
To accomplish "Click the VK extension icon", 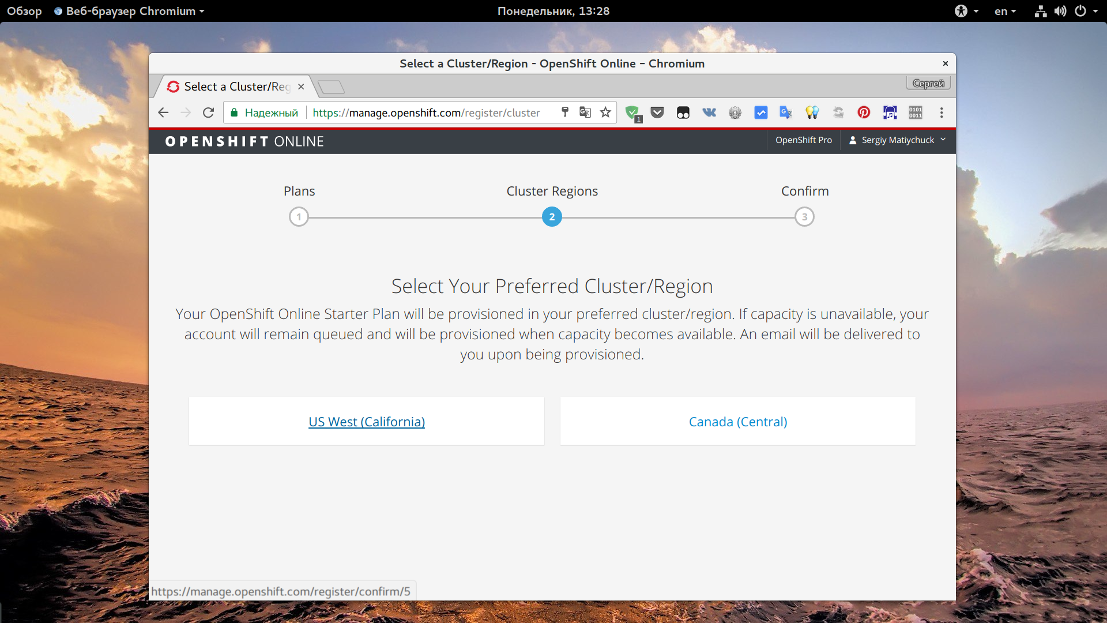I will [x=709, y=112].
